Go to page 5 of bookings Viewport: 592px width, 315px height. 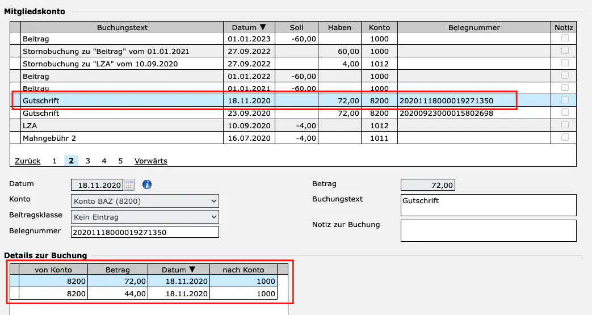tap(120, 161)
